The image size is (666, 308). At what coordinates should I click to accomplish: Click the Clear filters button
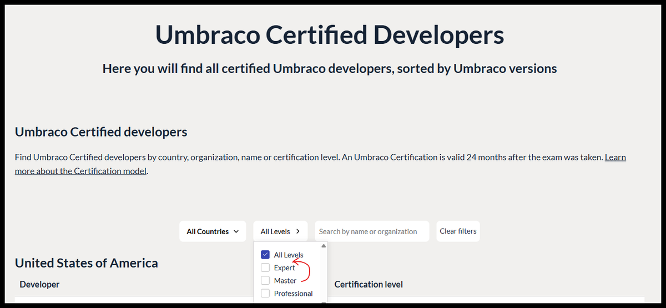(x=458, y=231)
